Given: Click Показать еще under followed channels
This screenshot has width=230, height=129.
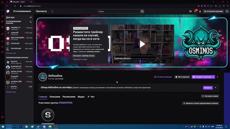Looking at the screenshot, I should (11, 53).
